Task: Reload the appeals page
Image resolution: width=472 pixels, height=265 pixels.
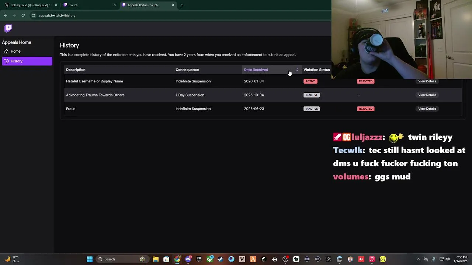Action: pos(23,15)
